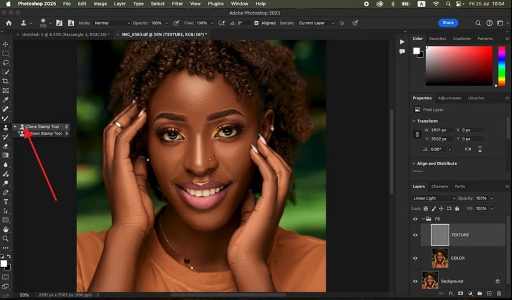Select the Frame tool

[5, 90]
